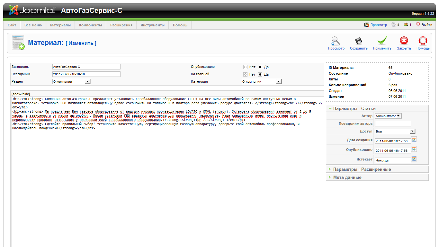This screenshot has width=439, height=247.
Task: Click the АвтоГазСервис-С site title
Action: 92,11
